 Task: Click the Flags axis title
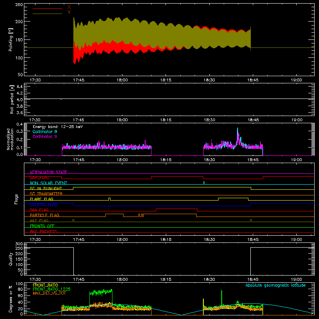[x=16, y=199]
